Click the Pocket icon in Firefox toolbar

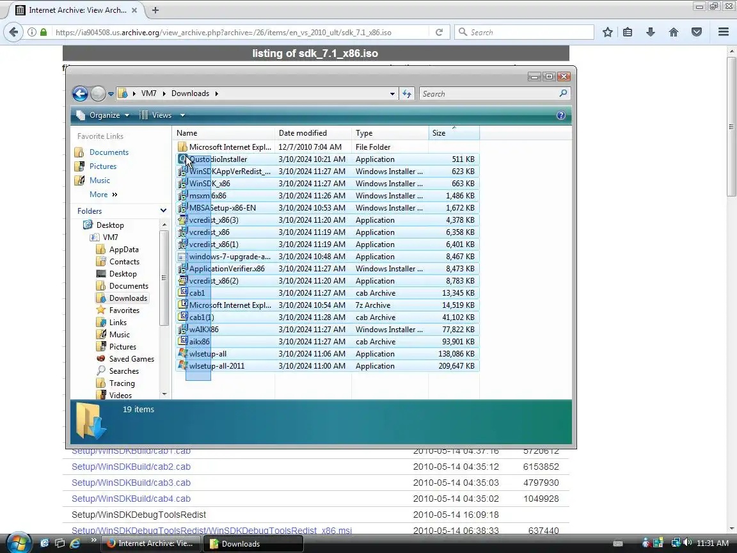pos(697,32)
